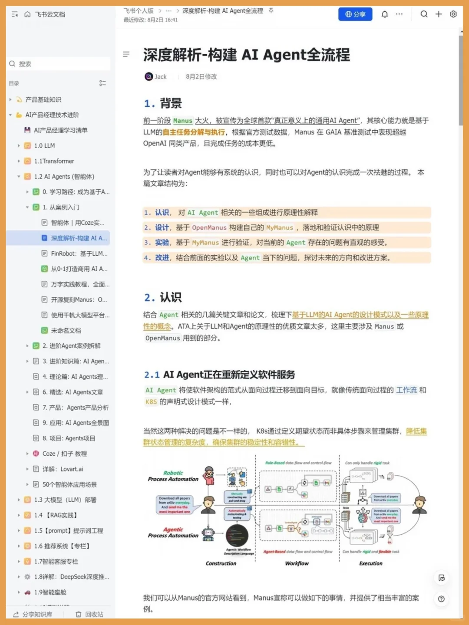Create a new document with plus icon
Viewport: 469px width, 625px height.
click(439, 14)
